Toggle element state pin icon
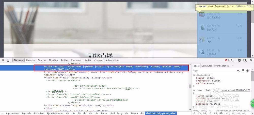 tap(243, 71)
